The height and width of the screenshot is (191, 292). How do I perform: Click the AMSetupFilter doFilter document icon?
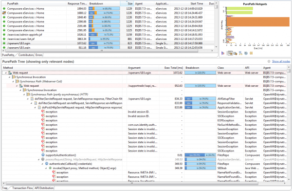[x=32, y=99]
